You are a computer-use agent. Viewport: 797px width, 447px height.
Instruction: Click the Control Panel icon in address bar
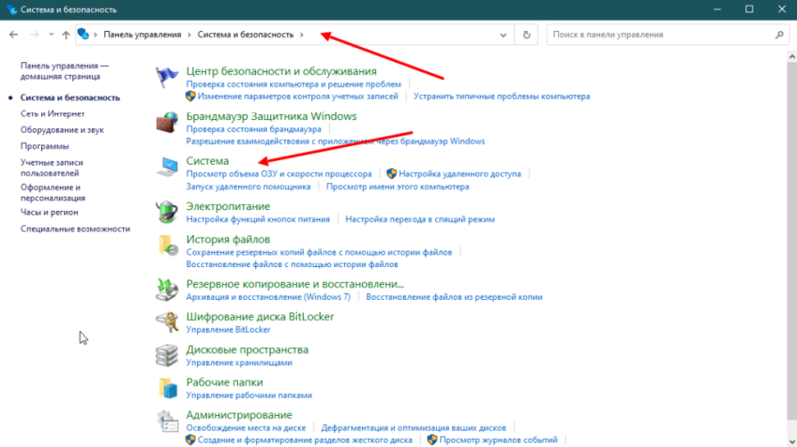83,34
